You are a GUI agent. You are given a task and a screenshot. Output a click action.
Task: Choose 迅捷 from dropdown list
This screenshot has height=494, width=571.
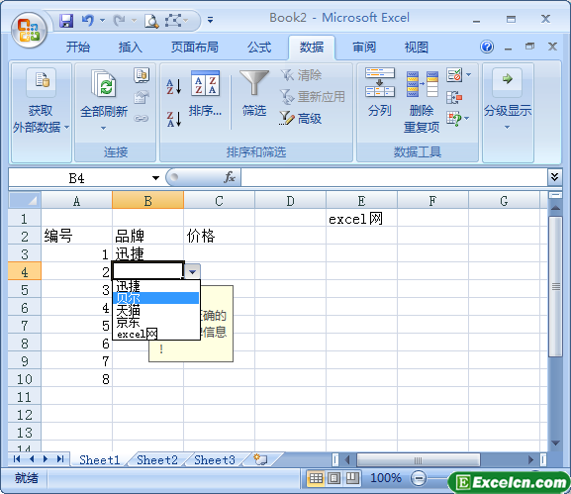(155, 286)
